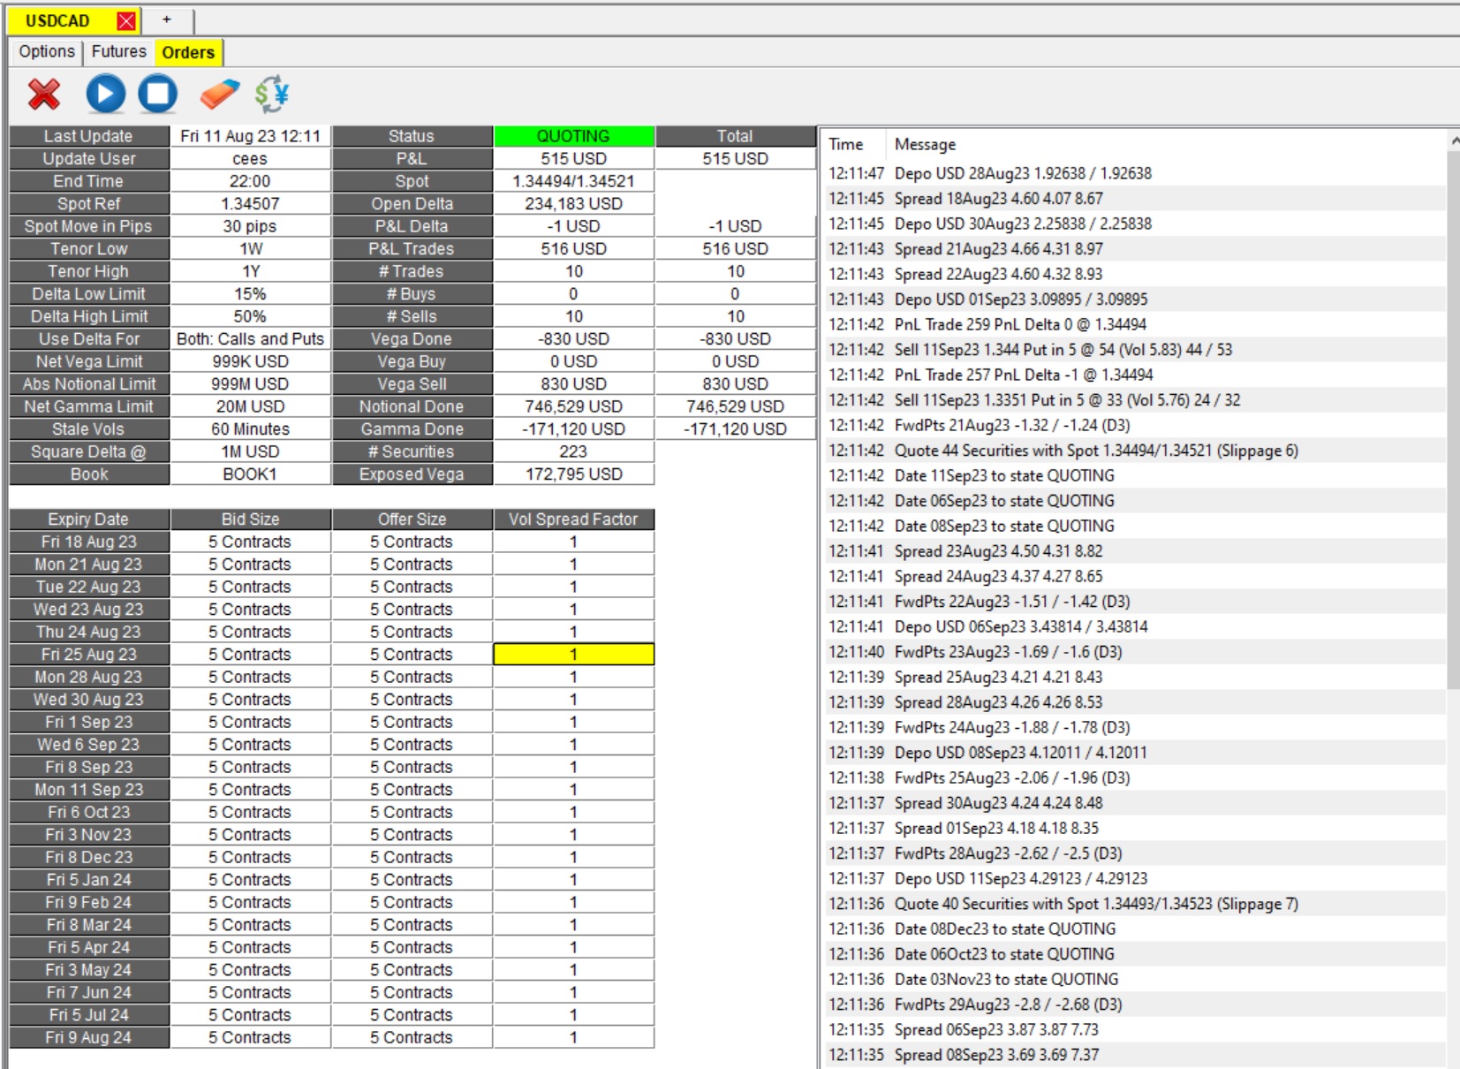Edit Bid Size for Wed 23 Aug 23
This screenshot has width=1460, height=1069.
pyautogui.click(x=250, y=609)
